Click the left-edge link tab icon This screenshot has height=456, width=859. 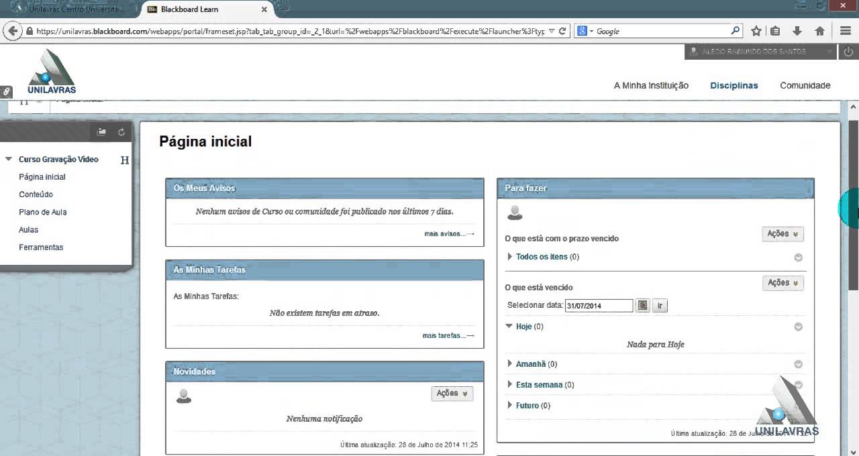(x=6, y=91)
